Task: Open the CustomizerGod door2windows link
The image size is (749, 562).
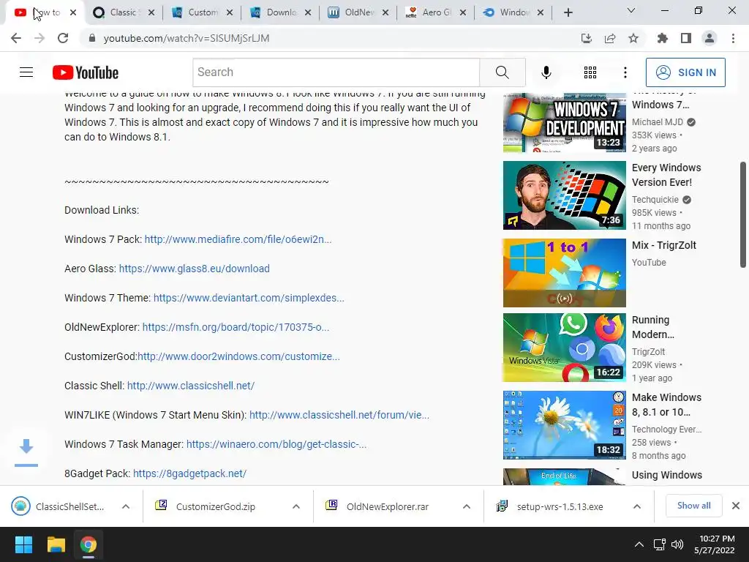Action: coord(239,356)
